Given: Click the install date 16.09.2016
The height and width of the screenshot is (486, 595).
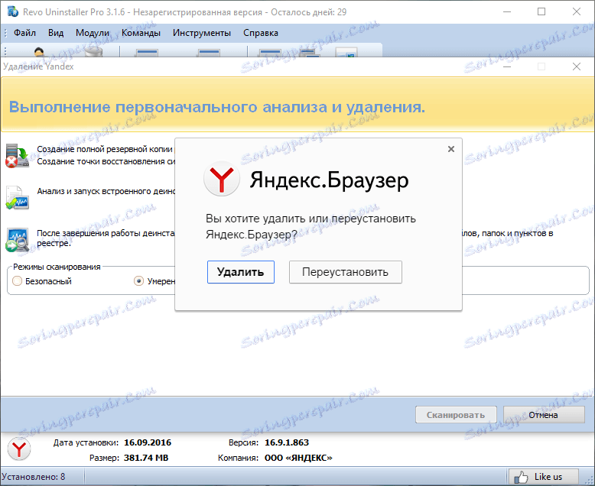Looking at the screenshot, I should [148, 442].
